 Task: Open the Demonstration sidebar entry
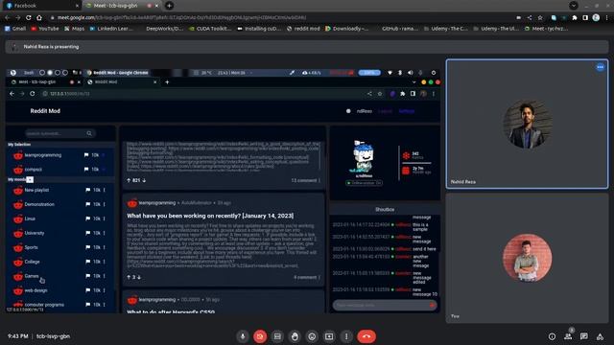39,204
